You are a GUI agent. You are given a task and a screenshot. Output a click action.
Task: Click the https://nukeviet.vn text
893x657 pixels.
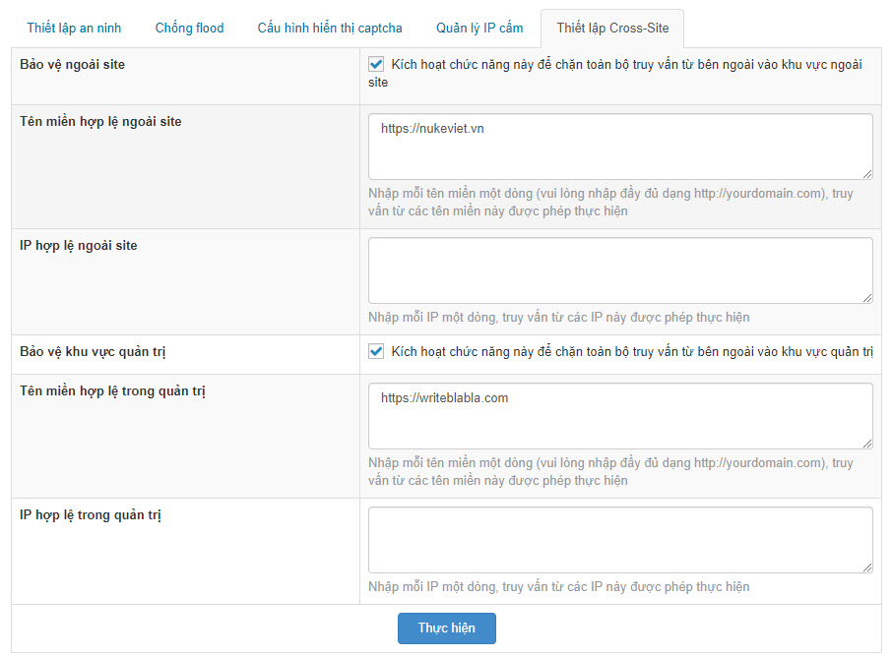tap(432, 129)
